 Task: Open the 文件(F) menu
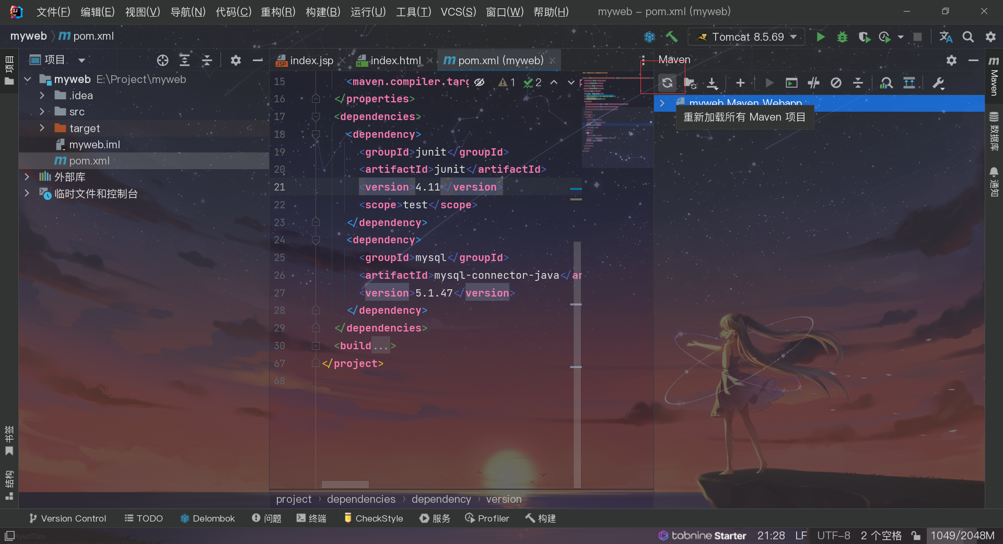53,11
